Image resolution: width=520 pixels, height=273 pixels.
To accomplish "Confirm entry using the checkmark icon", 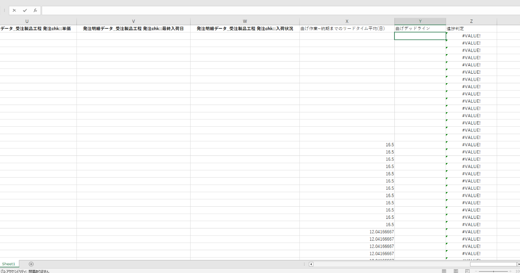I will point(25,11).
